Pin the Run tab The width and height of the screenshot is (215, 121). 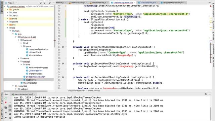point(6,118)
